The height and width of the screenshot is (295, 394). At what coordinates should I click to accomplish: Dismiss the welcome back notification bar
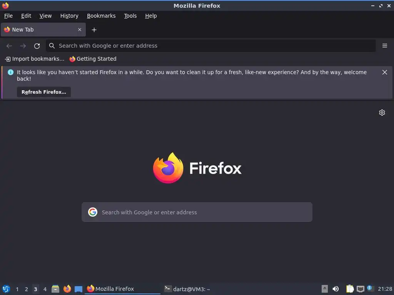click(385, 72)
